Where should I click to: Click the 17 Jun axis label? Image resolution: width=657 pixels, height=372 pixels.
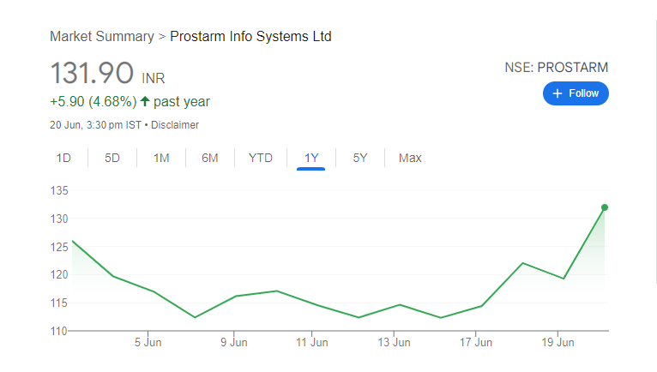pyautogui.click(x=475, y=342)
